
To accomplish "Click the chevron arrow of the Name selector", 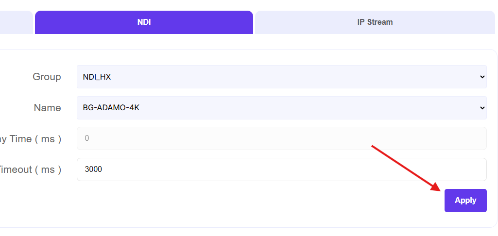I will pos(482,108).
